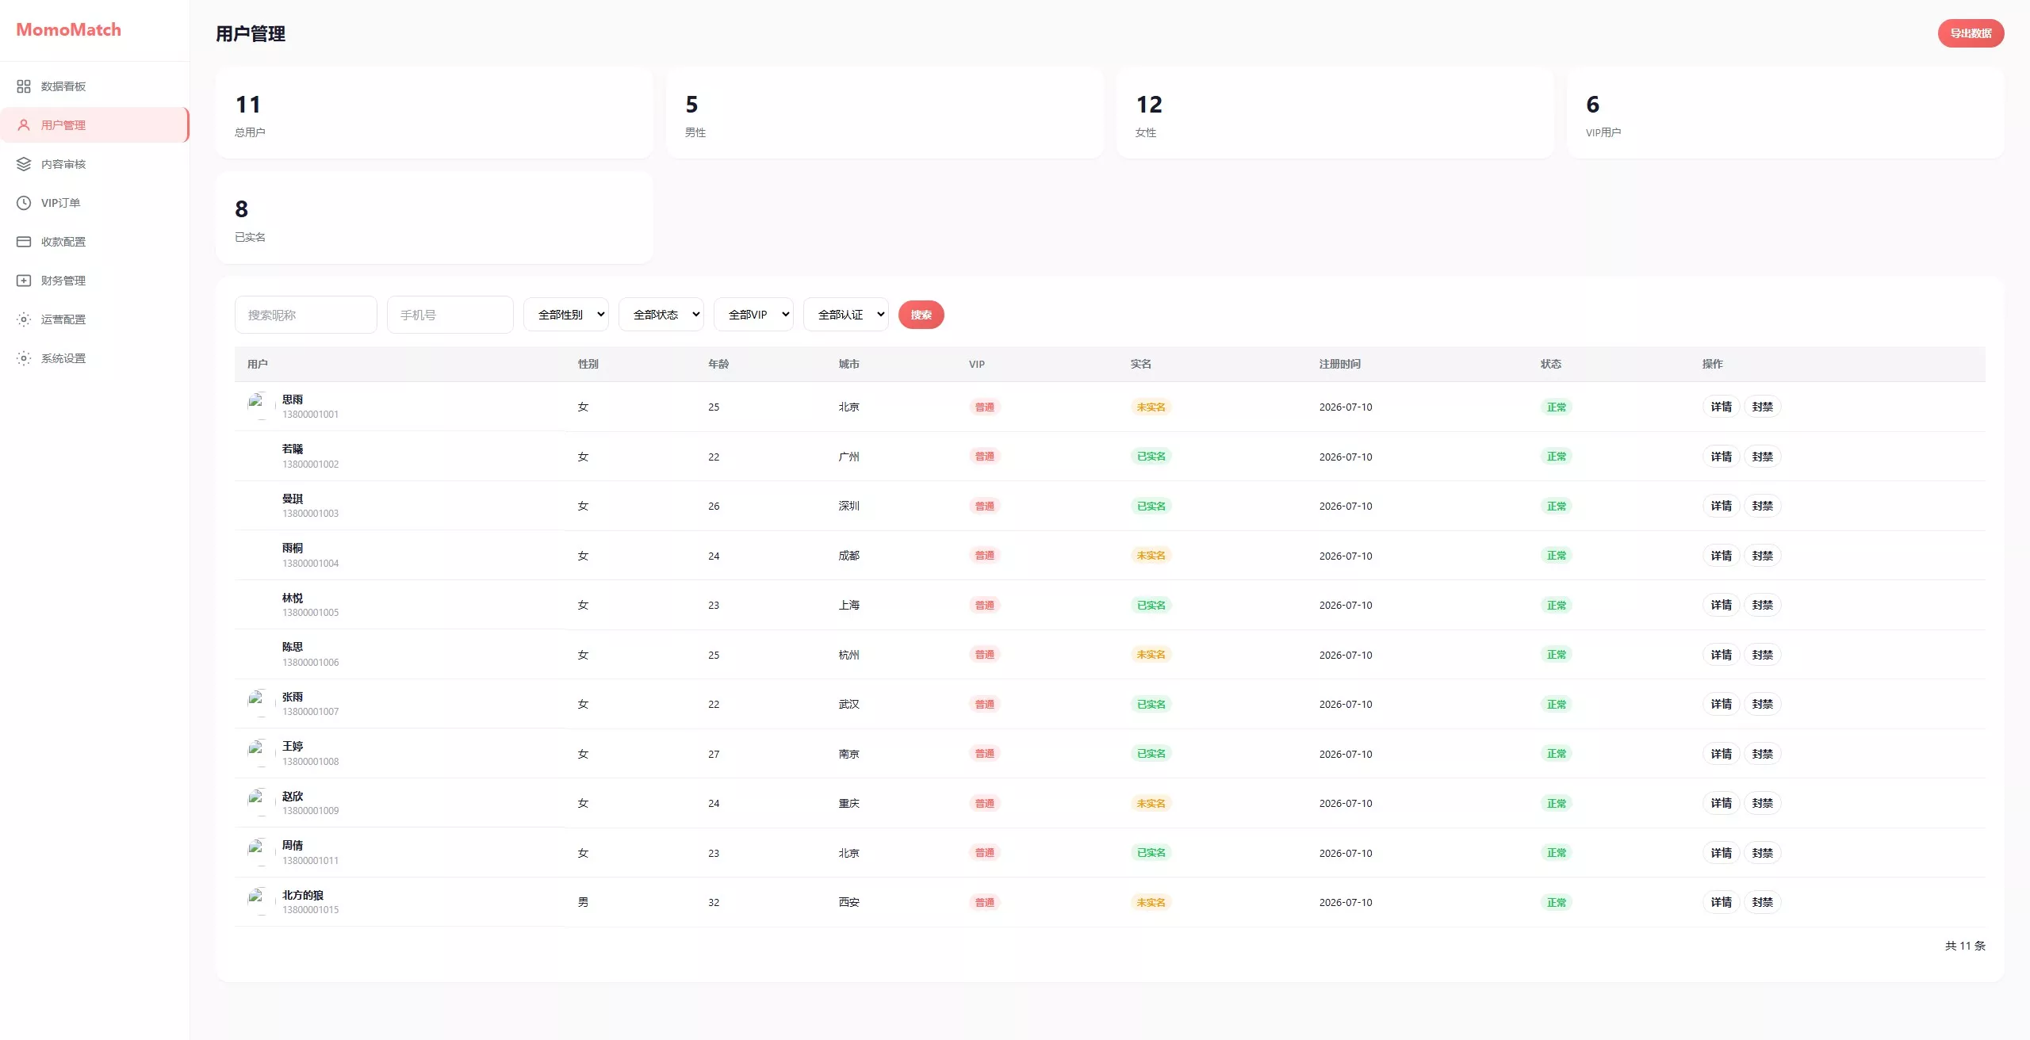Ban user 林悦 with 封禁
2030x1040 pixels.
(1762, 605)
